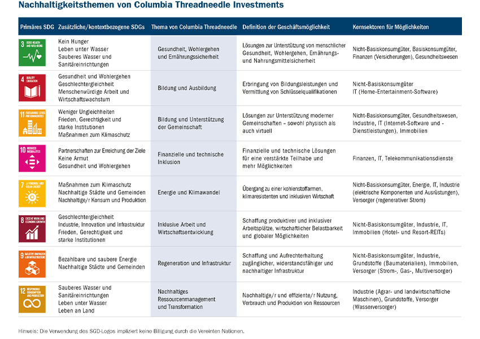Click sectors cell 'Versorger (regenerativer Strom)'

(389, 200)
